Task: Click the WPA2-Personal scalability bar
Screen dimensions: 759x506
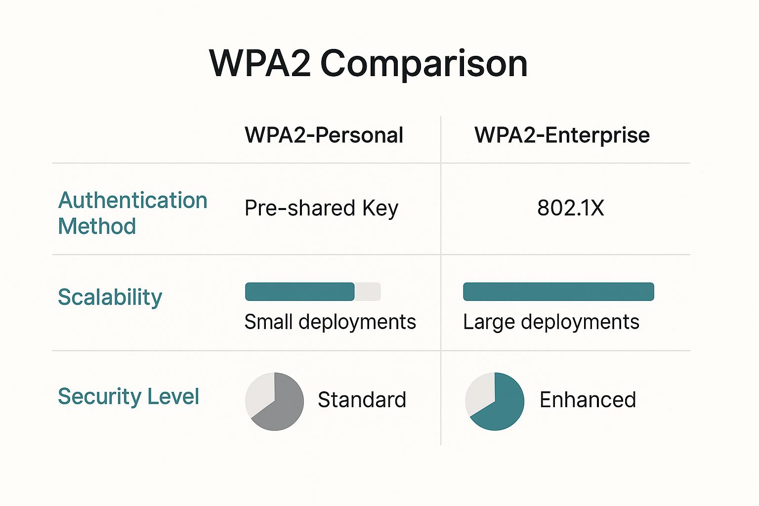Action: (x=313, y=292)
